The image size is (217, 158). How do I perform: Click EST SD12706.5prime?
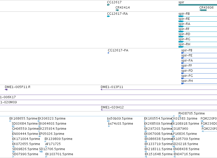coord(52,149)
